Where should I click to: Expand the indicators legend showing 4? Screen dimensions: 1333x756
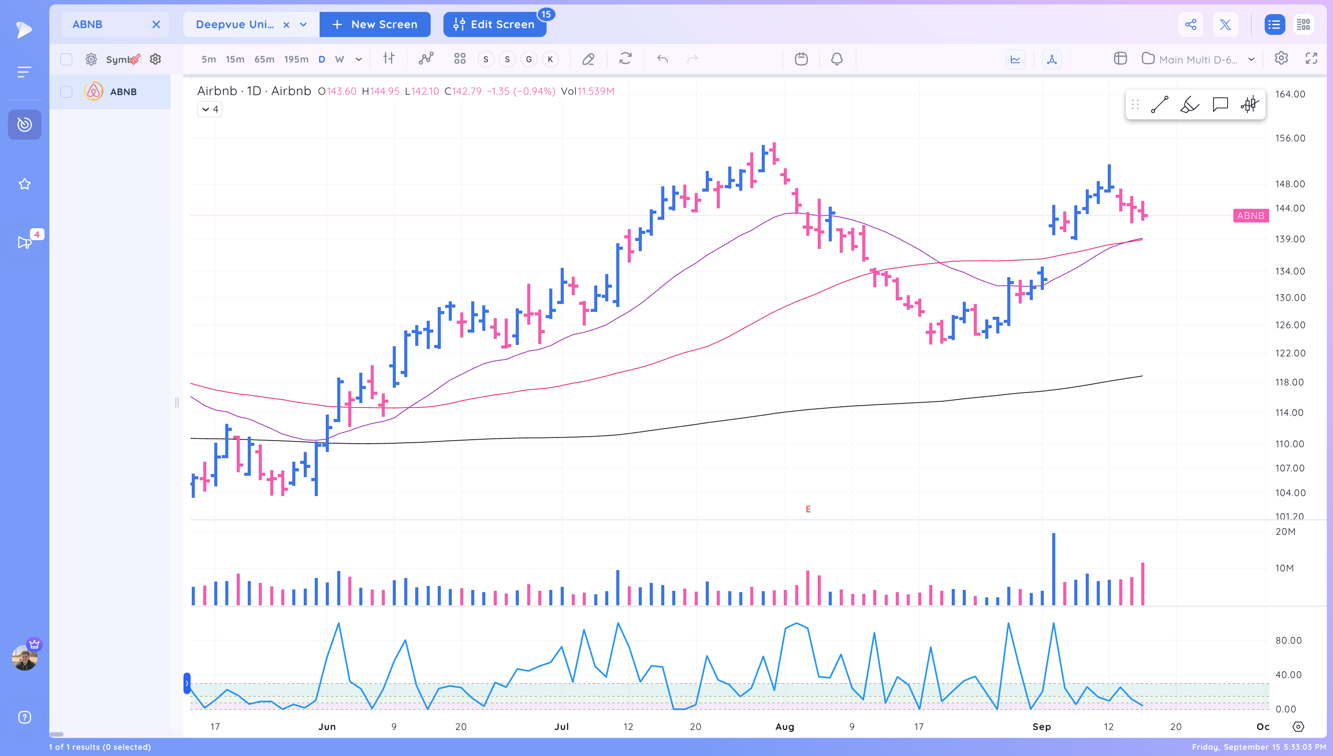[x=210, y=109]
